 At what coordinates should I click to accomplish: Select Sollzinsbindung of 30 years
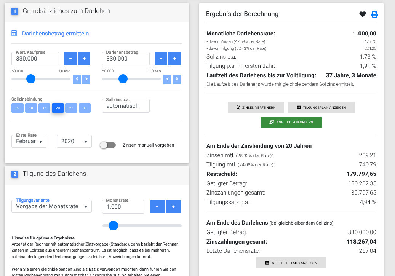[85, 108]
